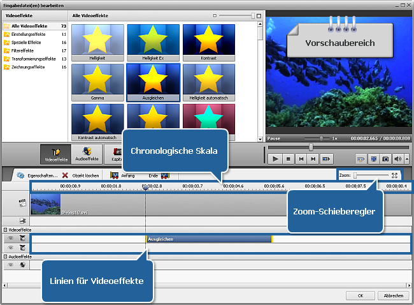Select the Diving10.avi clip thumbnail
Image resolution: width=414 pixels, height=305 pixels.
pyautogui.click(x=45, y=204)
